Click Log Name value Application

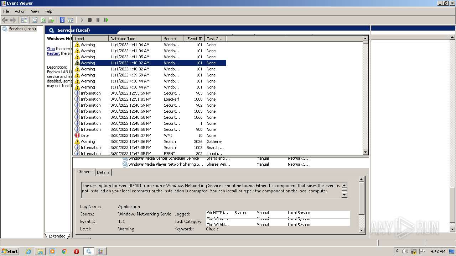click(129, 207)
